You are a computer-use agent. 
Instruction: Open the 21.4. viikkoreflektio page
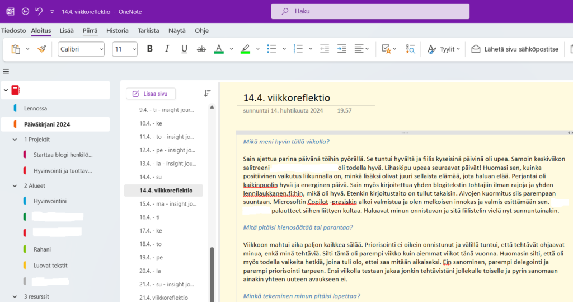pyautogui.click(x=163, y=298)
